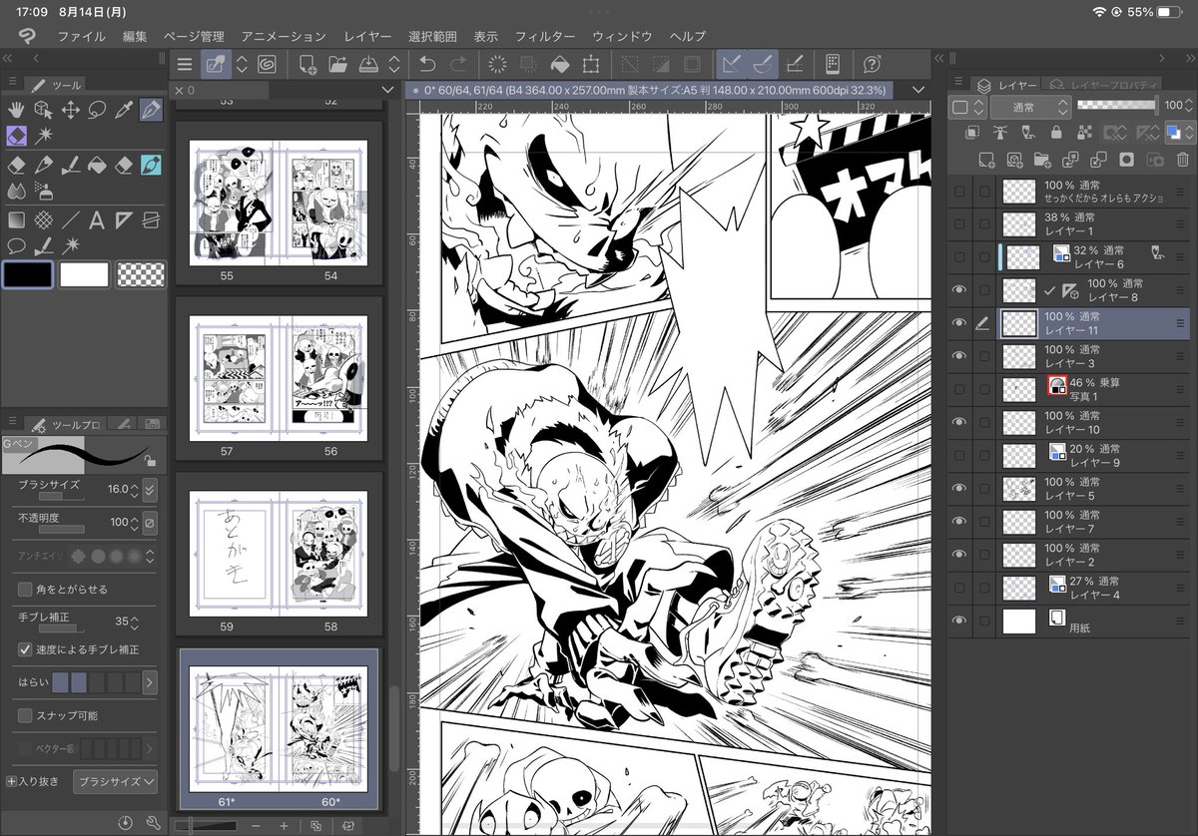
Task: Hide layer レイヤー 11 with eye icon
Action: [959, 323]
